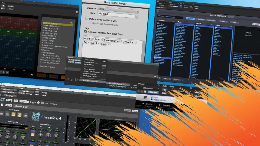The width and height of the screenshot is (260, 146).
Task: Click the lock icon next to Kick Drum
Action: pyautogui.click(x=152, y=99)
